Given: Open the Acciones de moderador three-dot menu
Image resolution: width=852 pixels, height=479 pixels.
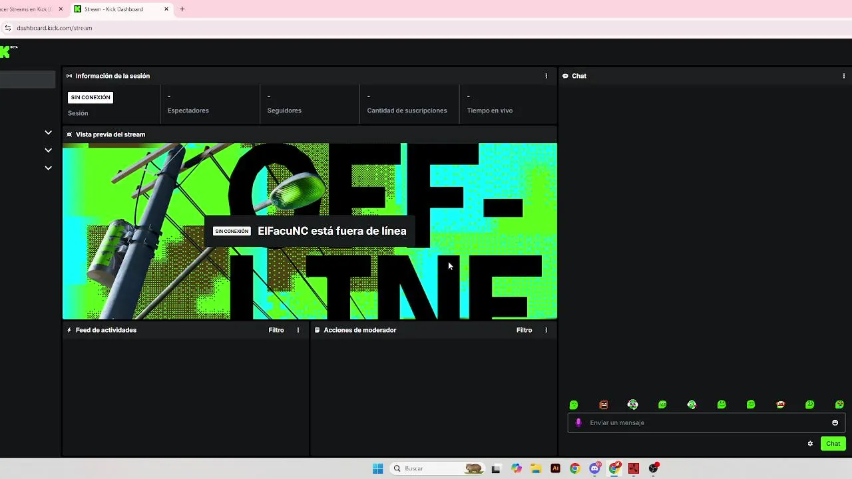Looking at the screenshot, I should point(546,330).
